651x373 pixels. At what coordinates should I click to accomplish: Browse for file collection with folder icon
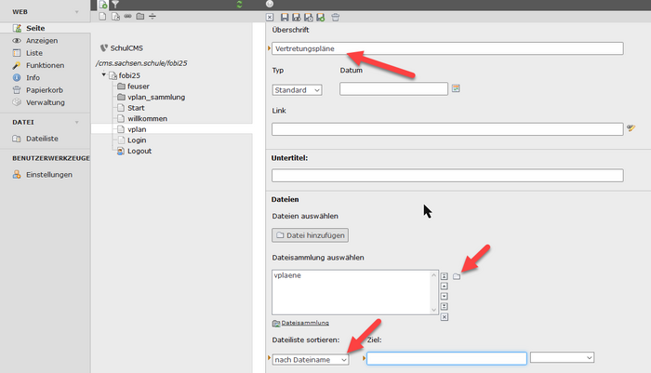[457, 276]
